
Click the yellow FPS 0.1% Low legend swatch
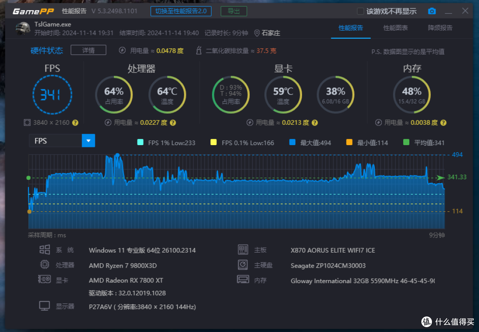click(x=213, y=142)
